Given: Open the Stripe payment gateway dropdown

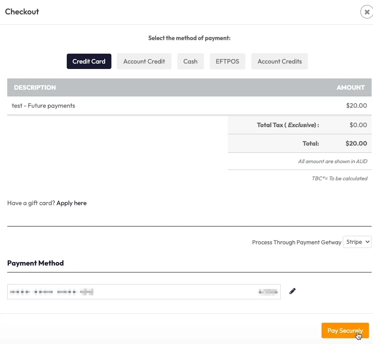Looking at the screenshot, I should click(357, 242).
